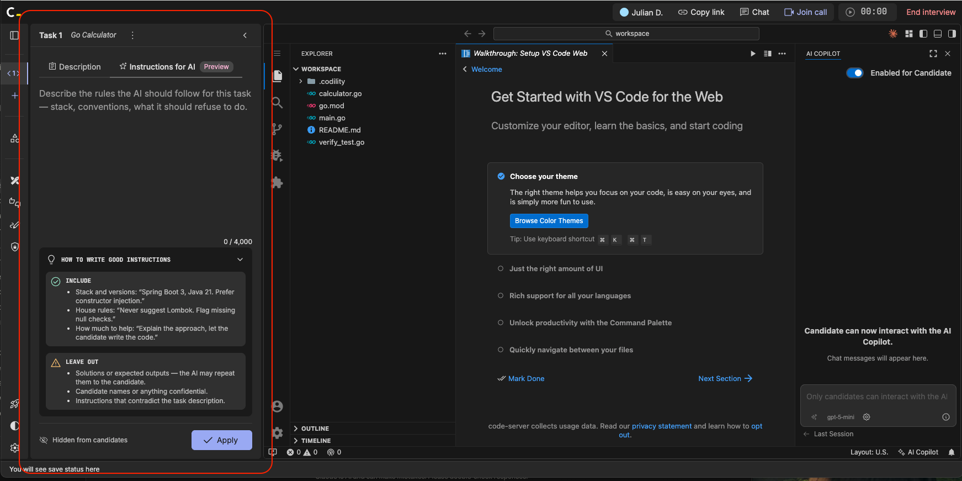The width and height of the screenshot is (962, 481).
Task: Close the Walkthrough editor tab
Action: pyautogui.click(x=604, y=54)
